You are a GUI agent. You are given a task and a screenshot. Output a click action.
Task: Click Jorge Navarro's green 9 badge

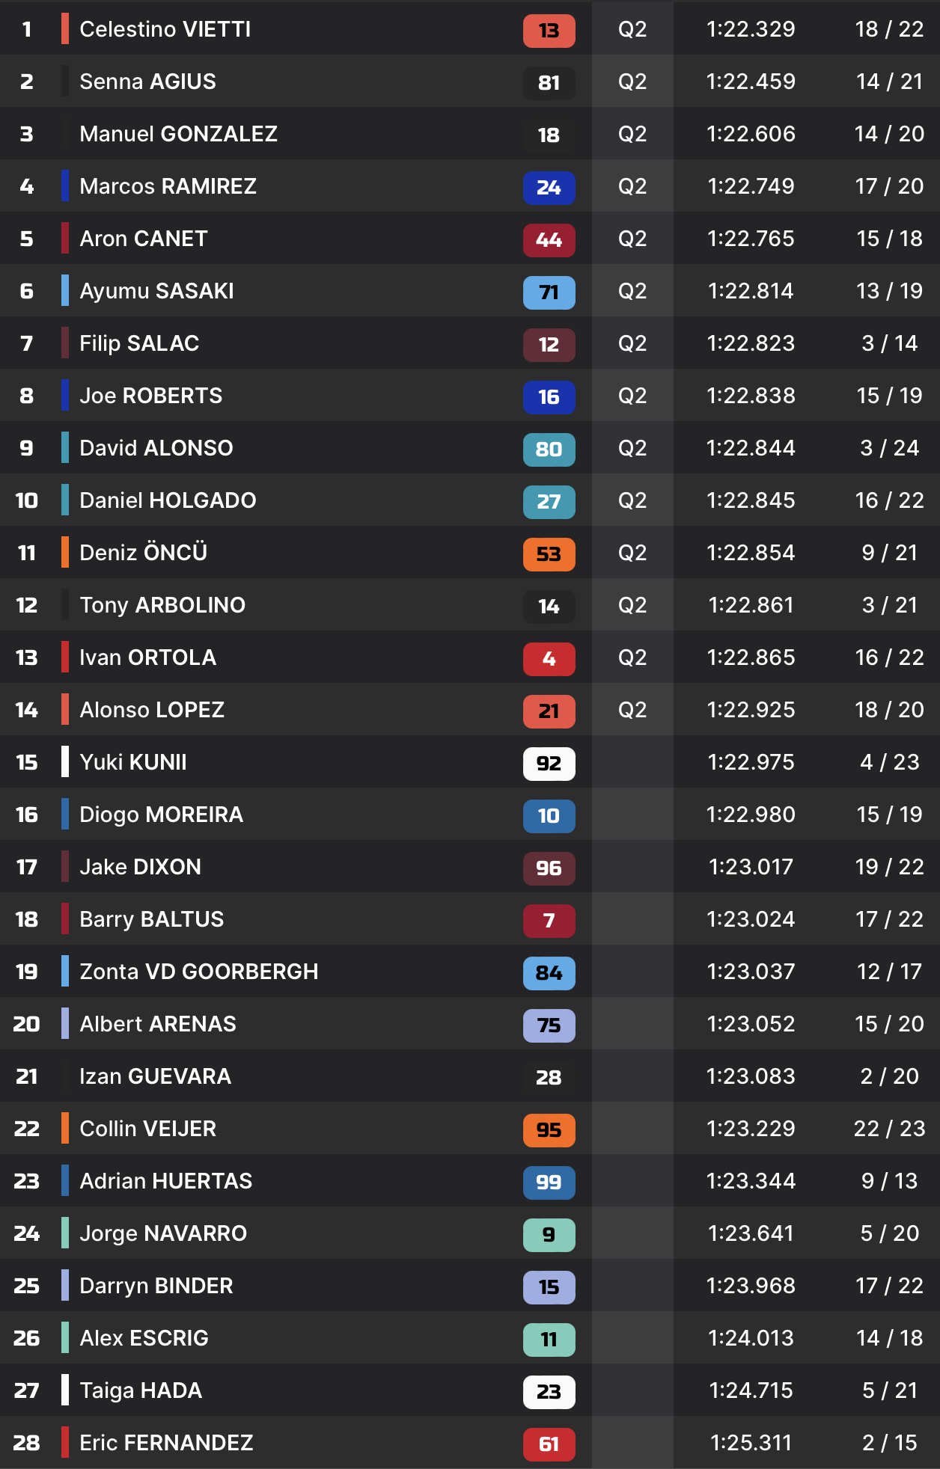pyautogui.click(x=549, y=1235)
